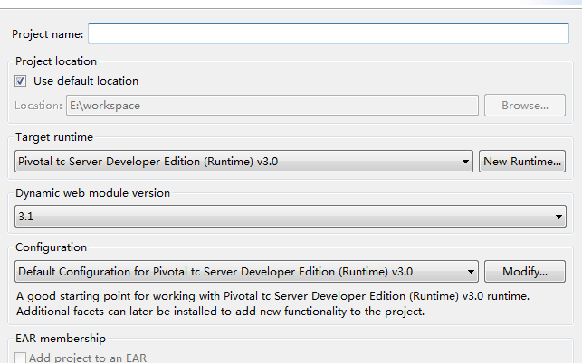Click the New Runtime... button
582x363 pixels.
(522, 161)
